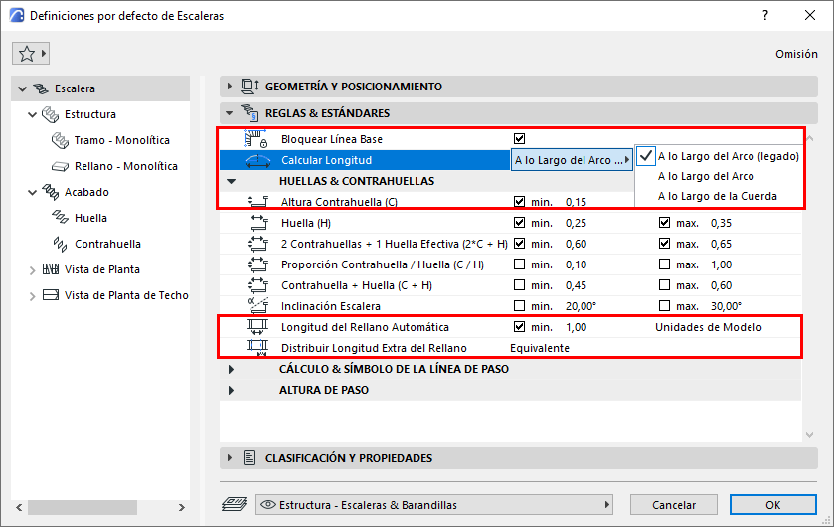The height and width of the screenshot is (527, 834).
Task: Click the Distribuir Longitud Extra del Rellano icon
Action: coord(257,348)
